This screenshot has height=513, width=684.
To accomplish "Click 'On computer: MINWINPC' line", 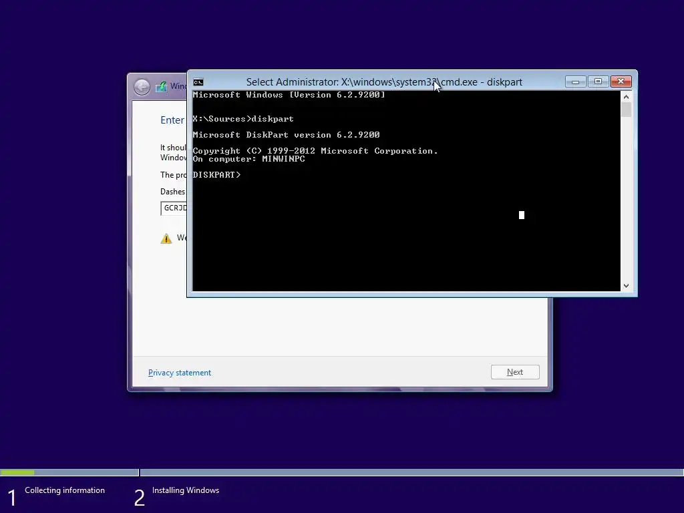I will coord(248,159).
